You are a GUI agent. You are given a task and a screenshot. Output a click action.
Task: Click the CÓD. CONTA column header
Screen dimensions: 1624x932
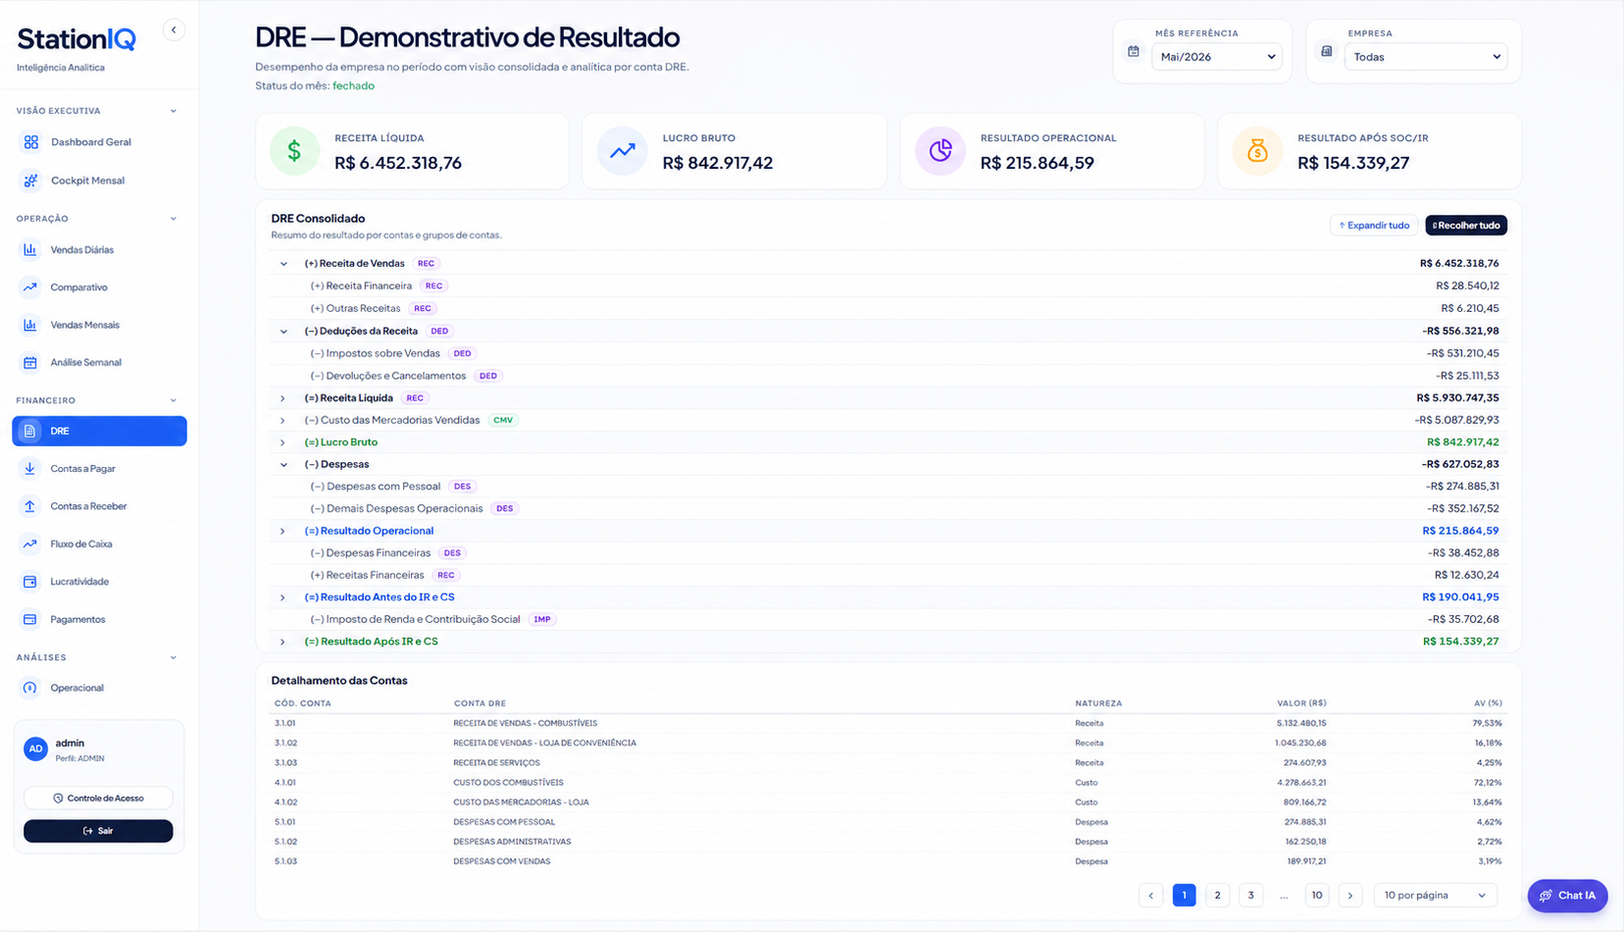[303, 703]
